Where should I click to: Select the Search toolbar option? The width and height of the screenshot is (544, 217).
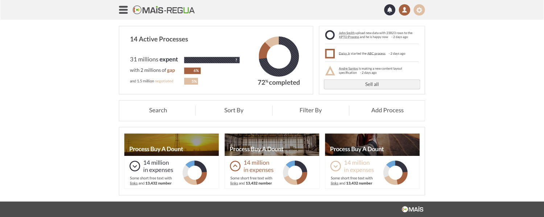point(158,110)
